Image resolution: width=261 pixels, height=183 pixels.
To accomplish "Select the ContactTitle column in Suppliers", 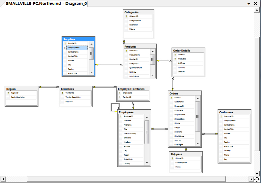I will (76, 56).
